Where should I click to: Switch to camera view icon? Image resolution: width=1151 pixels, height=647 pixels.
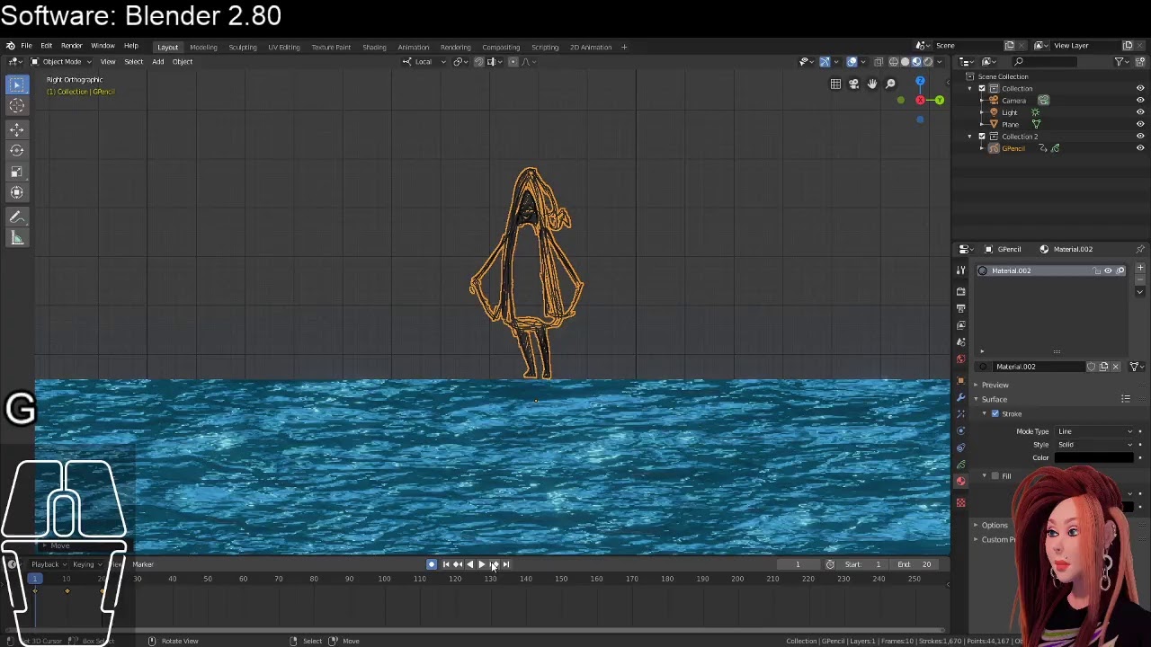pyautogui.click(x=853, y=84)
